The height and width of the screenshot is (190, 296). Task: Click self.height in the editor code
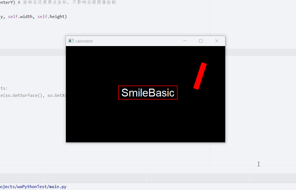[51, 17]
